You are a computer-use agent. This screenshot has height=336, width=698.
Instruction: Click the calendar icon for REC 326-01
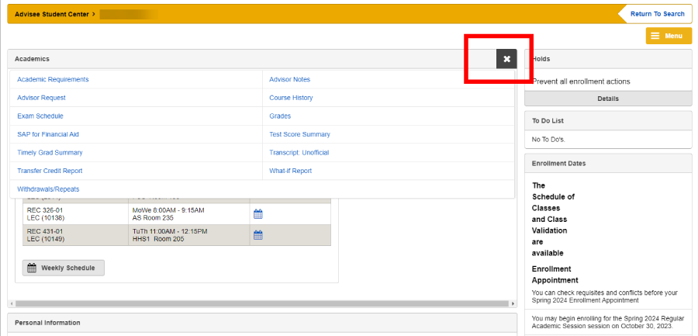click(258, 214)
